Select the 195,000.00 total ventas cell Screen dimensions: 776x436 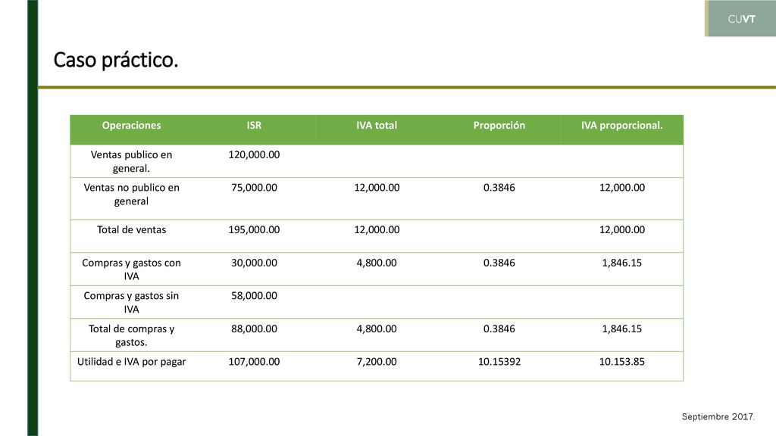point(254,230)
